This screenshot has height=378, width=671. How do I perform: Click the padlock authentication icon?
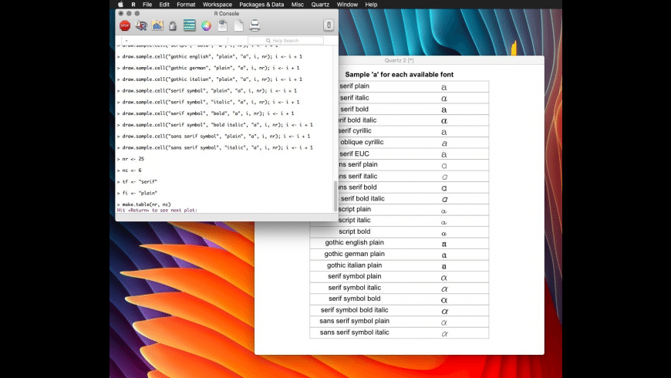pyautogui.click(x=173, y=25)
